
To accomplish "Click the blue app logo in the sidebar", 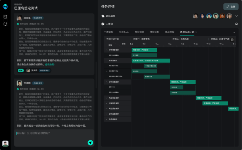I will pos(5,6).
